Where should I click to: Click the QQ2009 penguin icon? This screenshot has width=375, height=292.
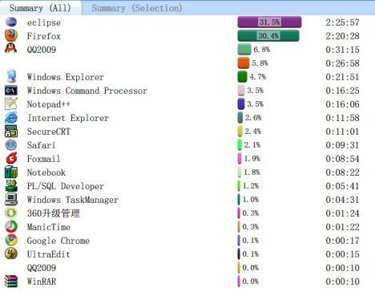pyautogui.click(x=11, y=49)
